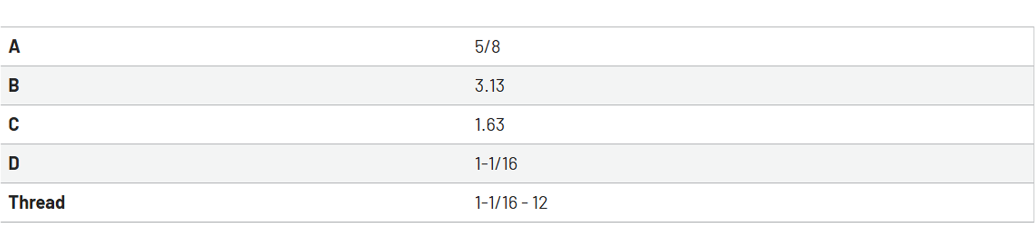Click the Thread row label
The image size is (1035, 248).
click(x=37, y=203)
